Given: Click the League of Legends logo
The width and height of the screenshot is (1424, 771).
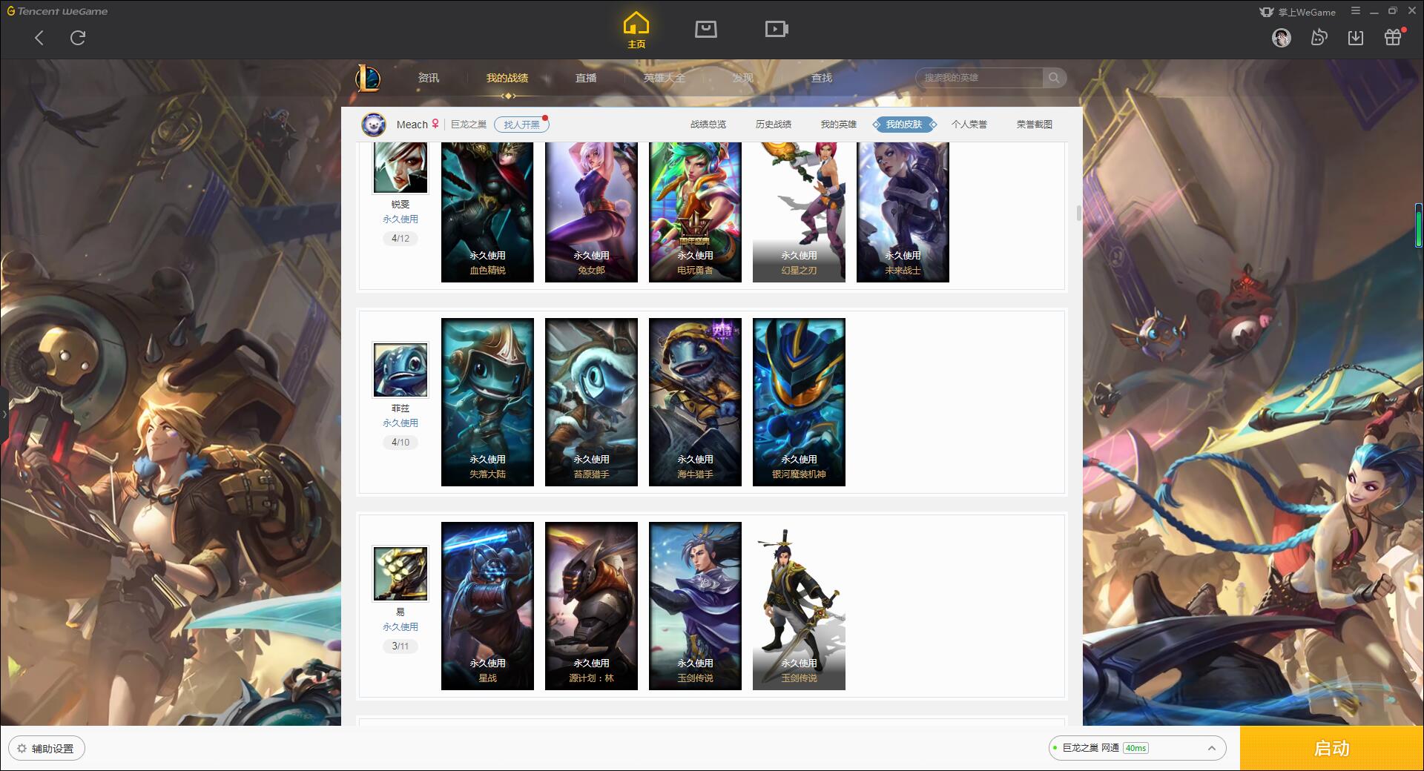Looking at the screenshot, I should tap(368, 78).
